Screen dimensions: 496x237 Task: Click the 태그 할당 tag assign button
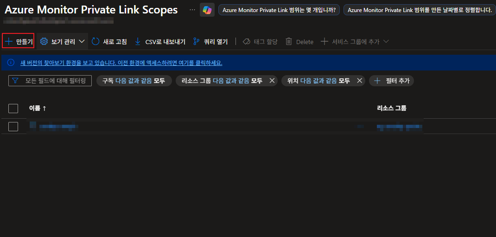[260, 41]
